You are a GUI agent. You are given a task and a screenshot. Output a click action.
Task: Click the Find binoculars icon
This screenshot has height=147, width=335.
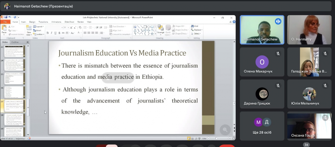[x=193, y=26]
